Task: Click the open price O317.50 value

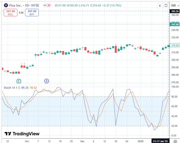Action: [60, 5]
